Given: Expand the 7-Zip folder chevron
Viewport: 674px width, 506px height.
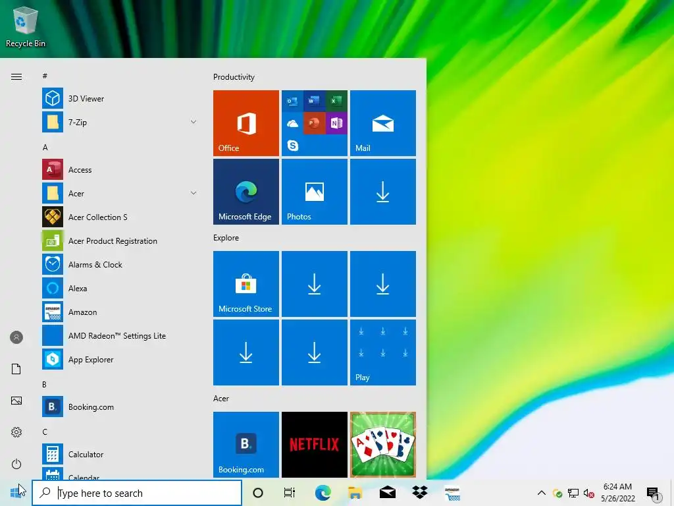Looking at the screenshot, I should (x=194, y=122).
